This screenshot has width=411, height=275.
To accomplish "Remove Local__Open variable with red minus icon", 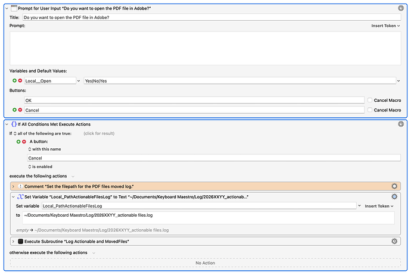I will [20, 80].
